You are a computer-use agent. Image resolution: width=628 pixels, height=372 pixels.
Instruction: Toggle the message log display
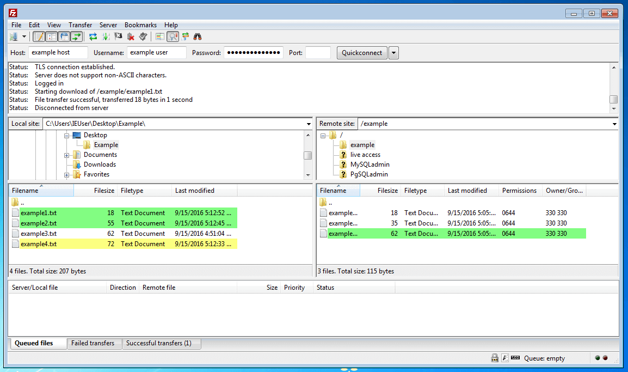[39, 36]
